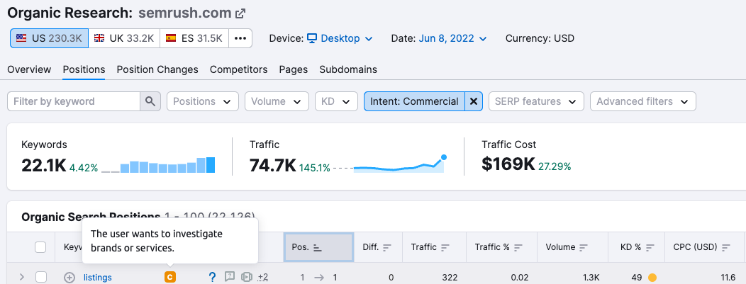This screenshot has height=284, width=746.
Task: Click the Filter by keyword input
Action: click(74, 101)
